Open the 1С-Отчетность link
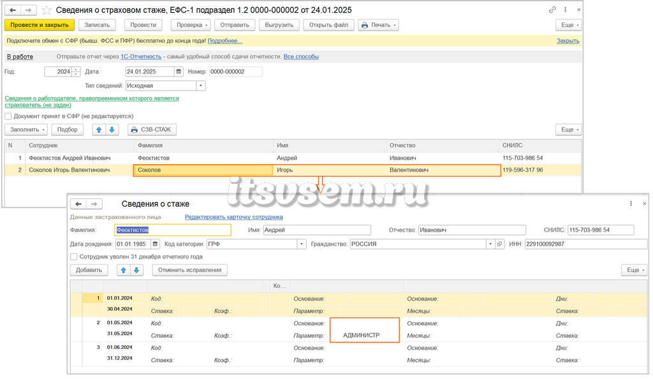This screenshot has width=653, height=381. click(x=141, y=57)
